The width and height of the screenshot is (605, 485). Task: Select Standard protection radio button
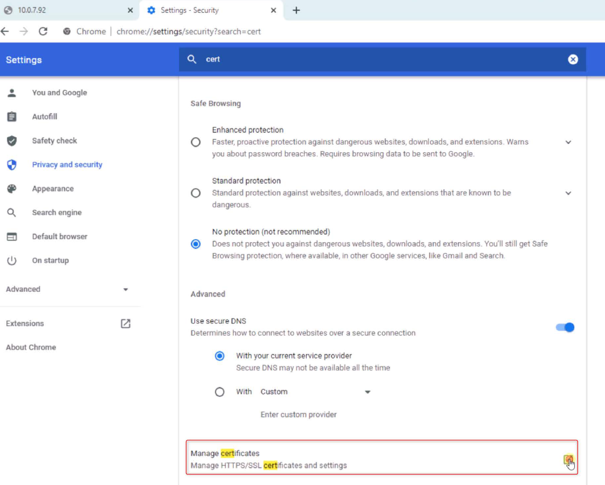pyautogui.click(x=196, y=193)
